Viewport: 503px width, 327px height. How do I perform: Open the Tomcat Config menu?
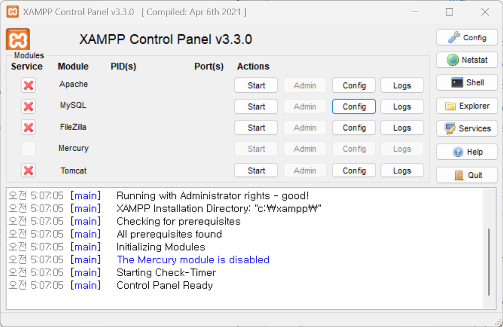tap(354, 171)
